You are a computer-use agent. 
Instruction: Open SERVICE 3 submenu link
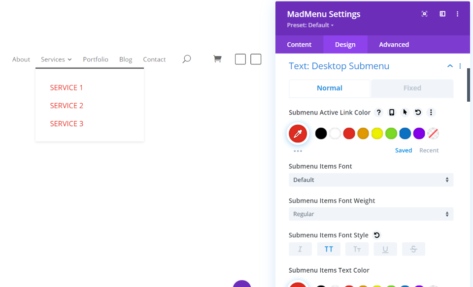(x=67, y=124)
